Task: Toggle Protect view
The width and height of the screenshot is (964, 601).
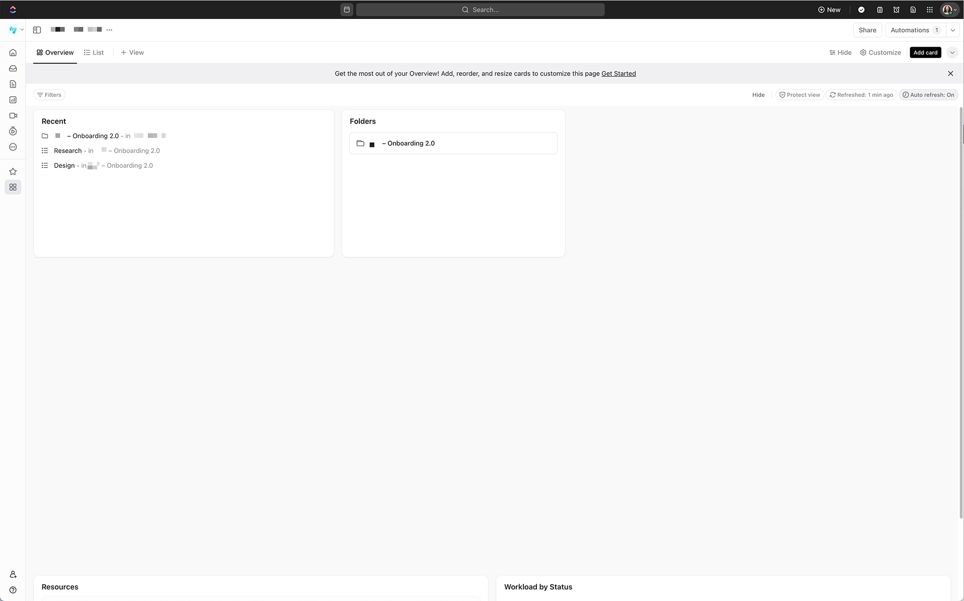Action: pos(799,95)
